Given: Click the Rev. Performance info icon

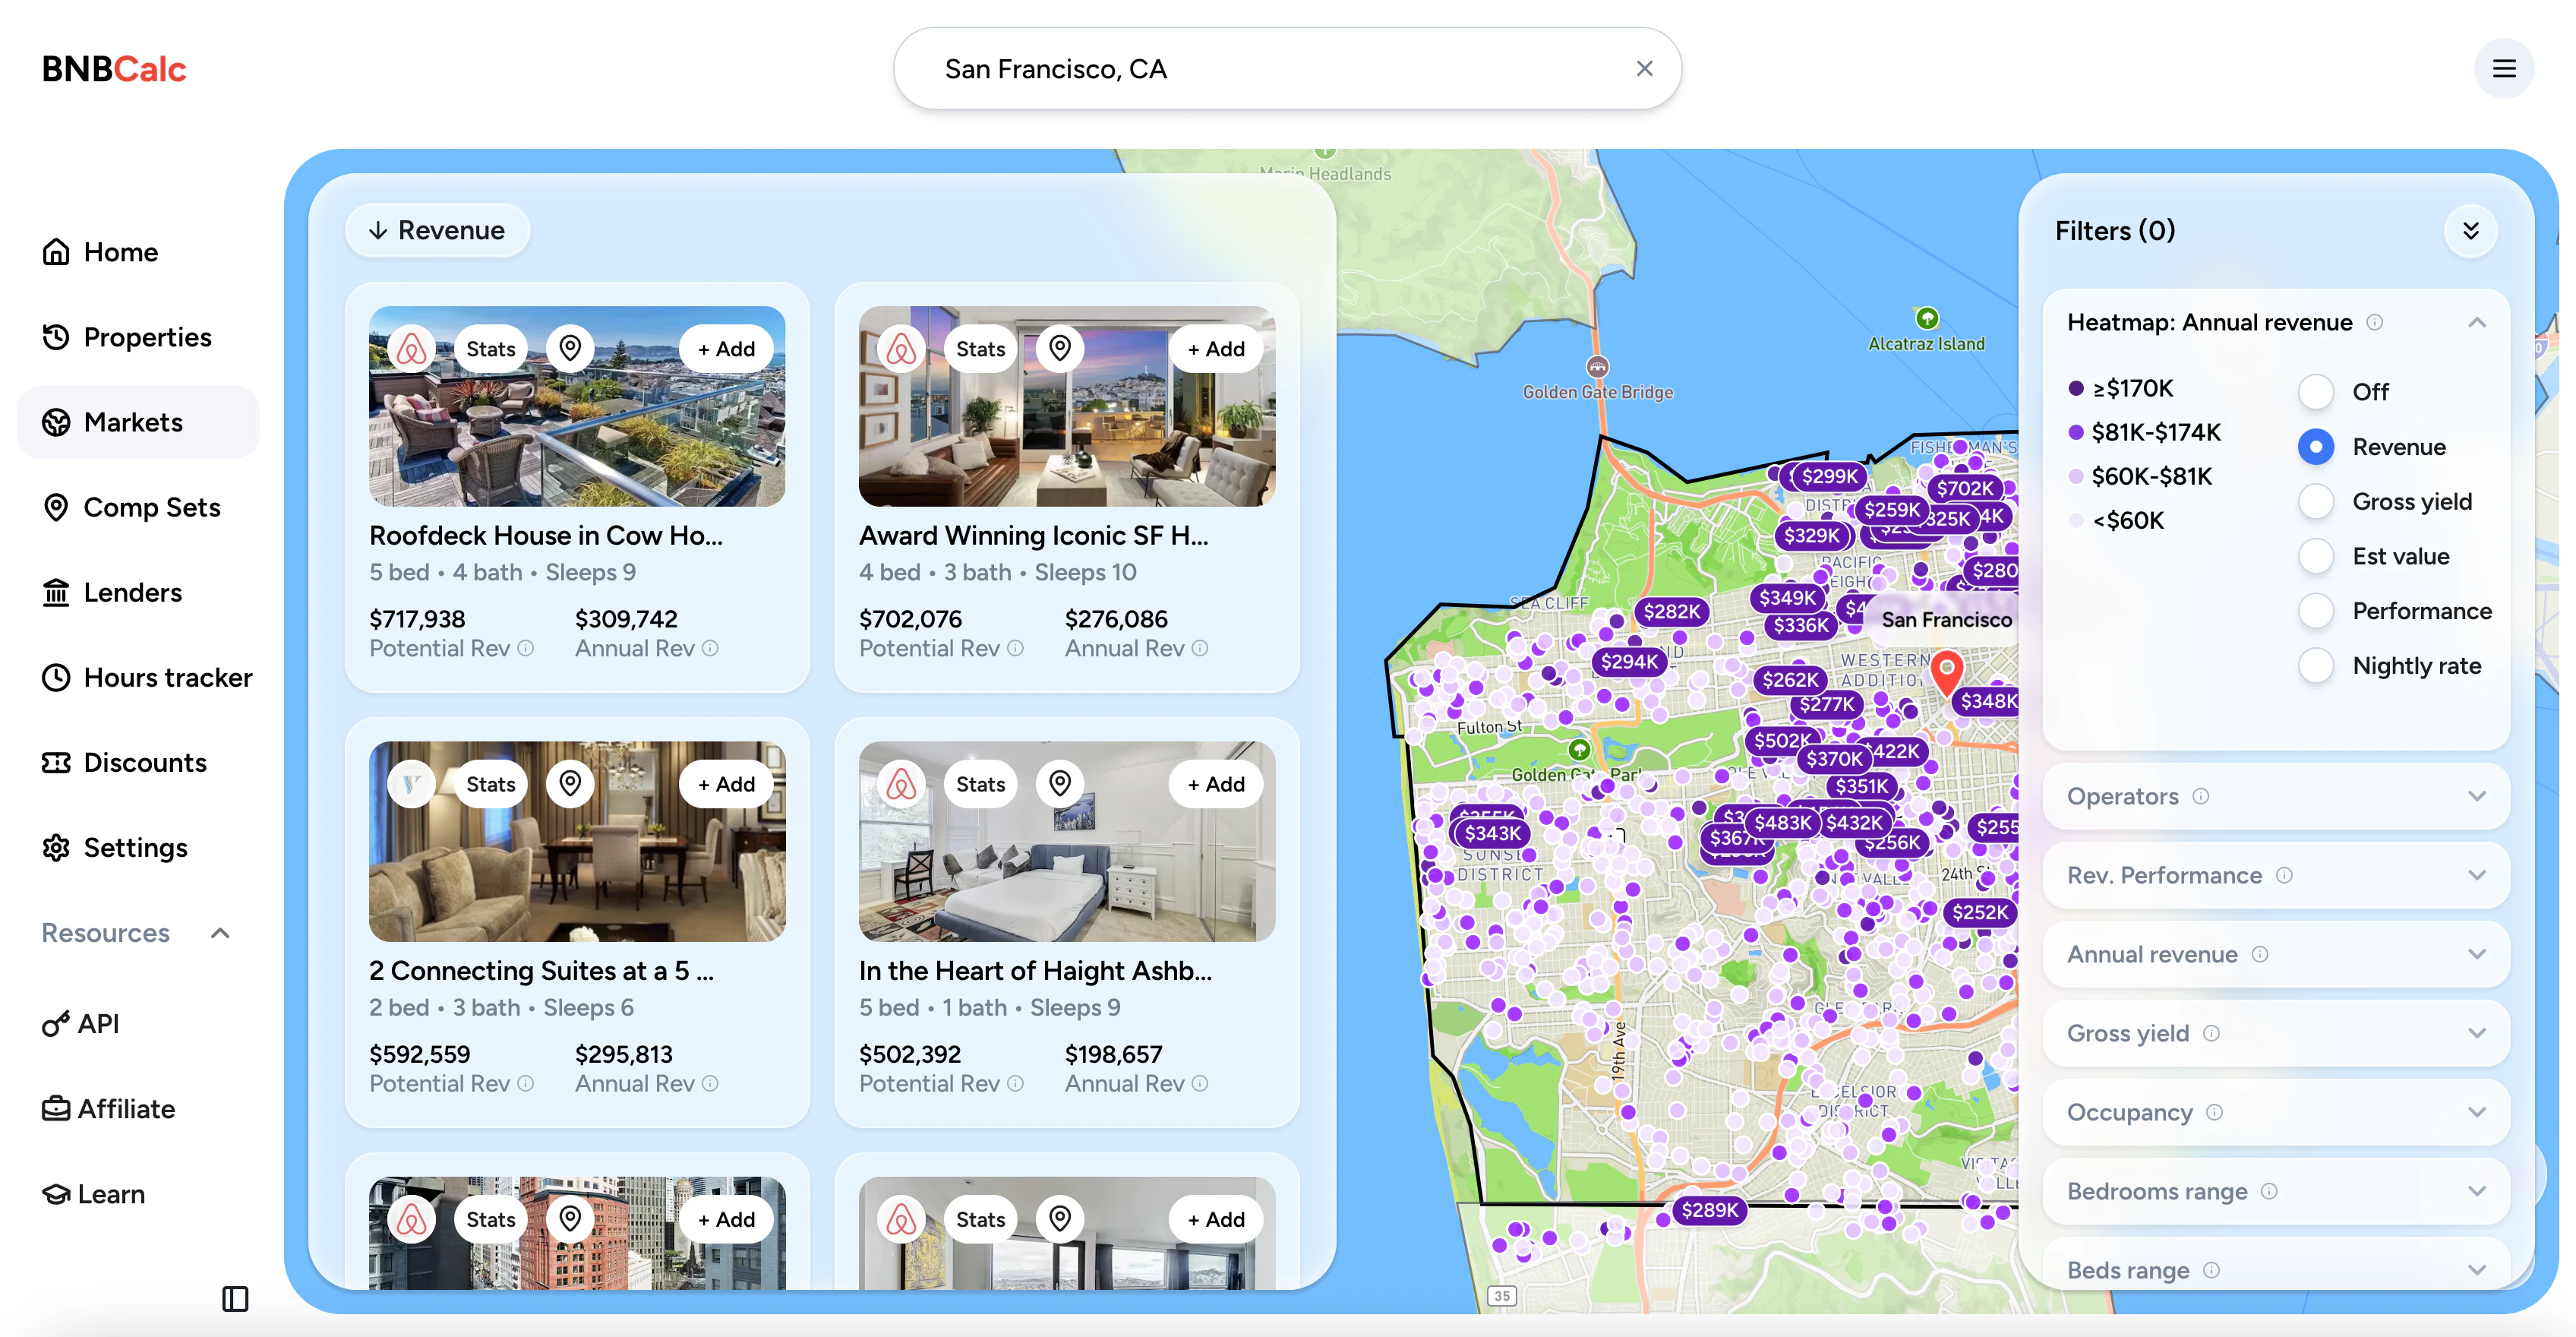Looking at the screenshot, I should pyautogui.click(x=2284, y=875).
